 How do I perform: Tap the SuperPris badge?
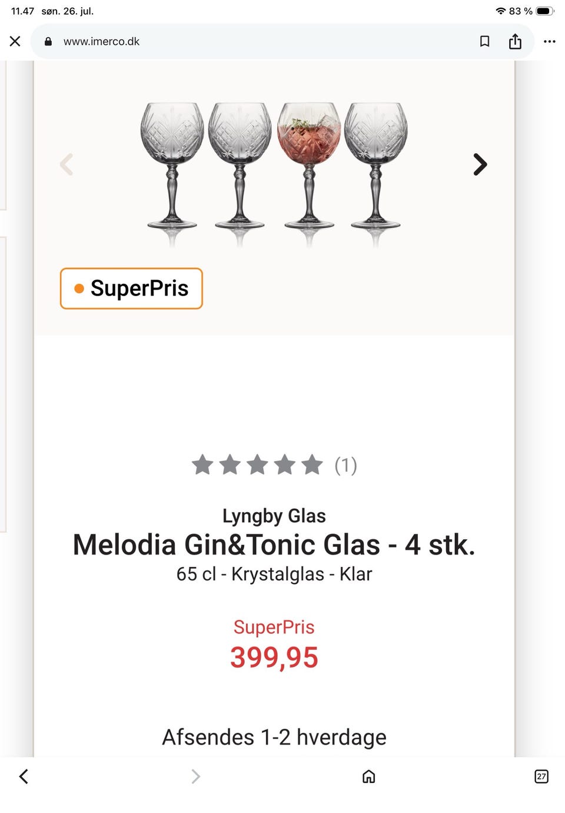(131, 288)
